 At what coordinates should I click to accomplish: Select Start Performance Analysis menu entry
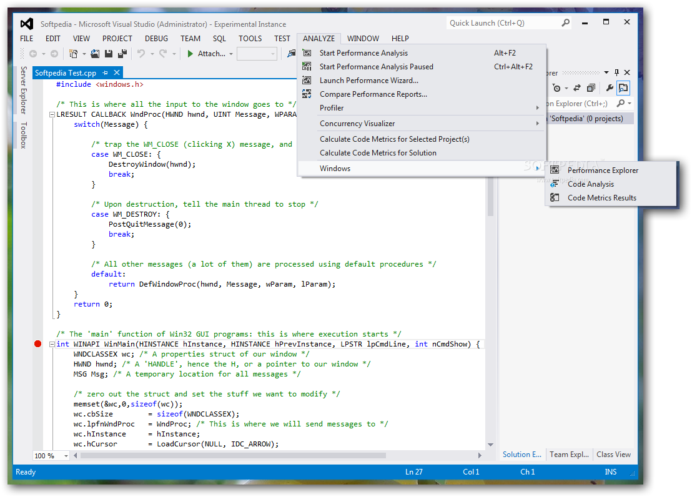point(422,53)
